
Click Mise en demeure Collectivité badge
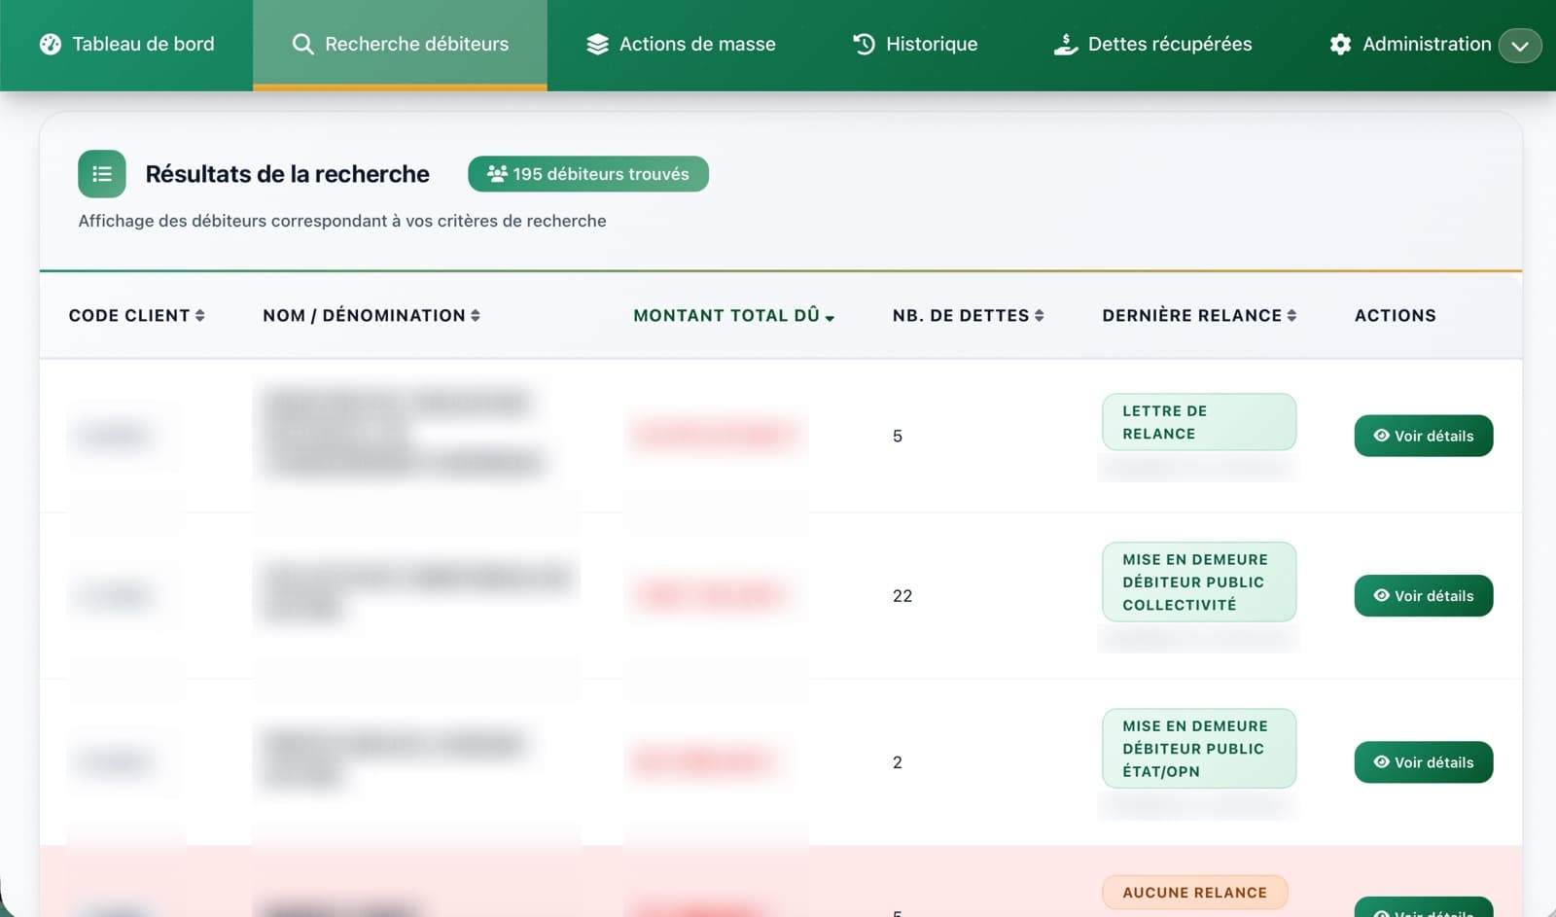point(1199,582)
